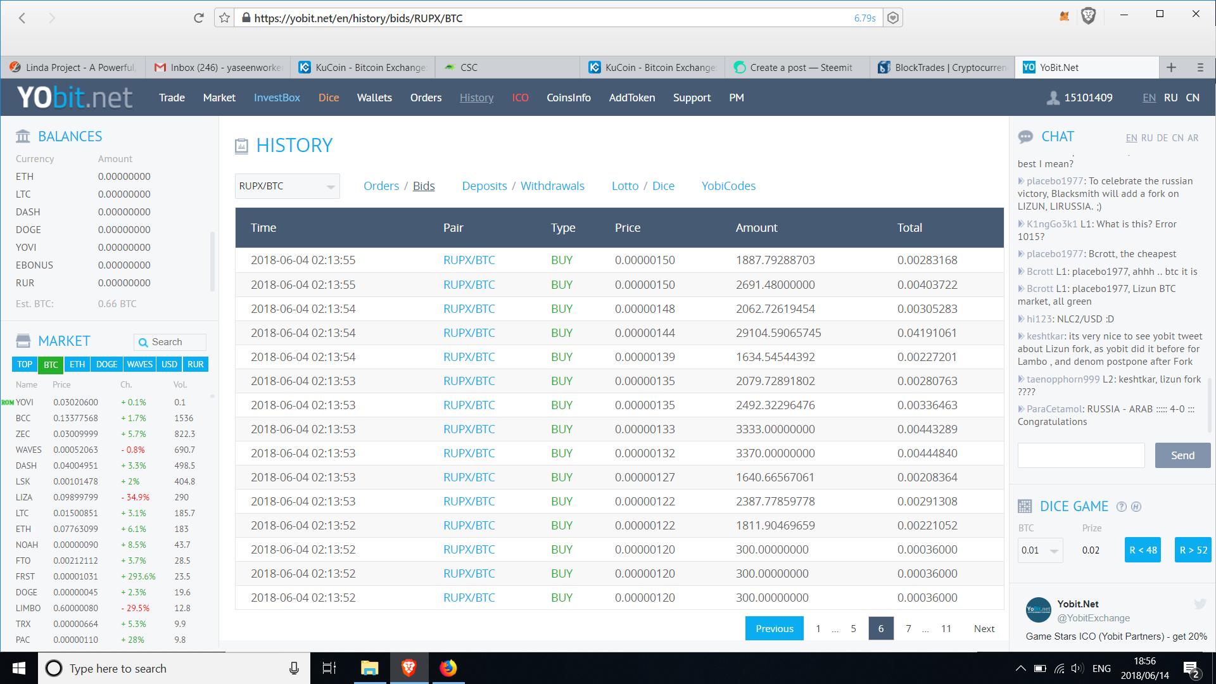Click the Dice Game grid icon
This screenshot has width=1216, height=684.
1025,507
